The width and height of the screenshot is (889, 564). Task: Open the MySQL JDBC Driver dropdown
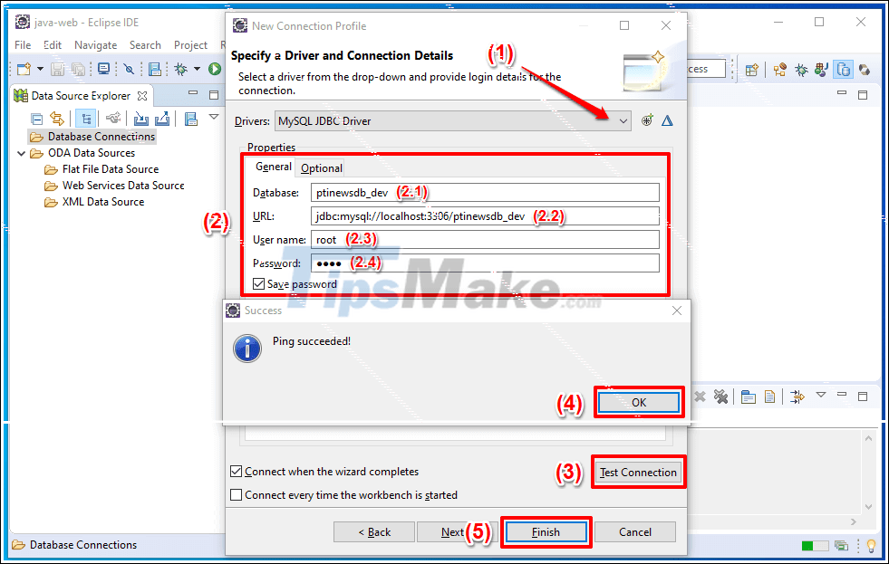pos(623,119)
